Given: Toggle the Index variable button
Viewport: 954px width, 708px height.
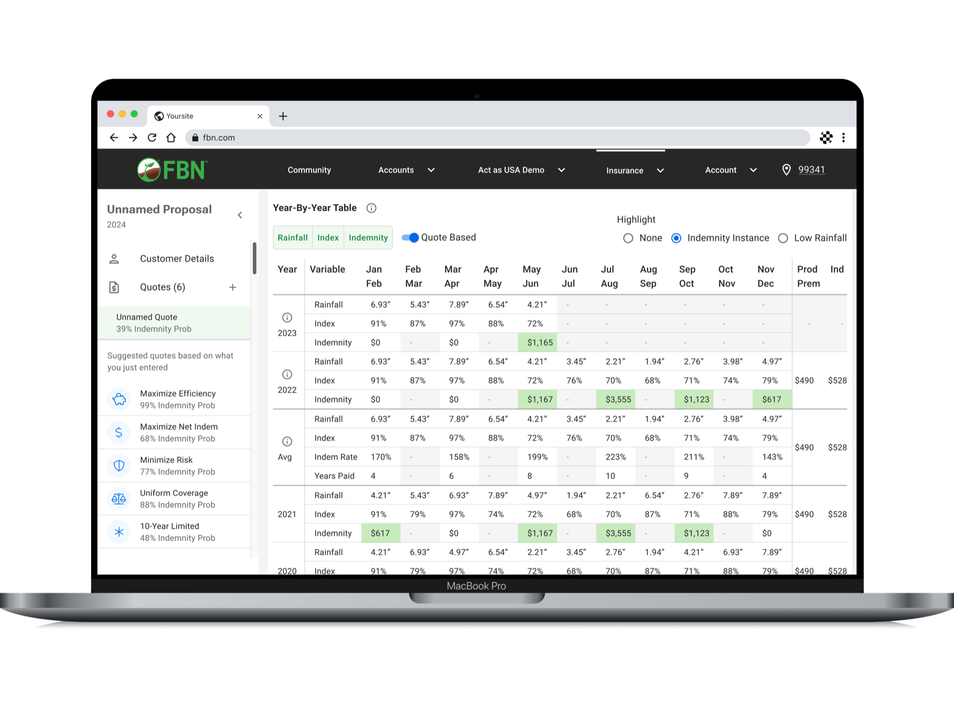Looking at the screenshot, I should pos(328,238).
